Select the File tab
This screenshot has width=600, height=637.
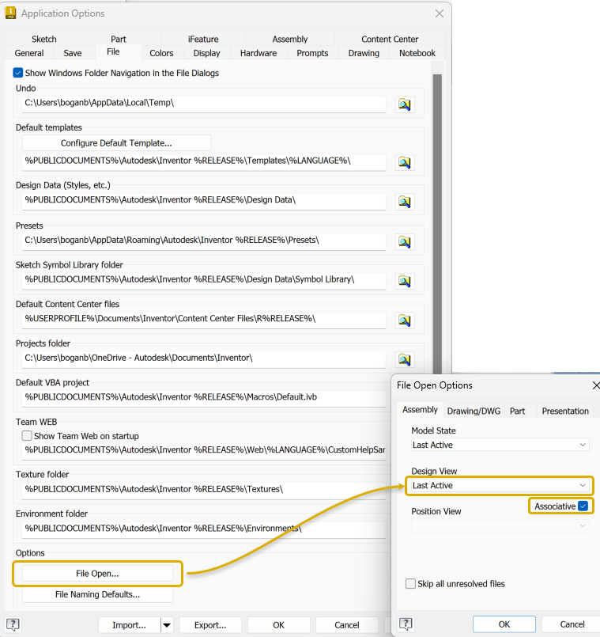coord(113,51)
